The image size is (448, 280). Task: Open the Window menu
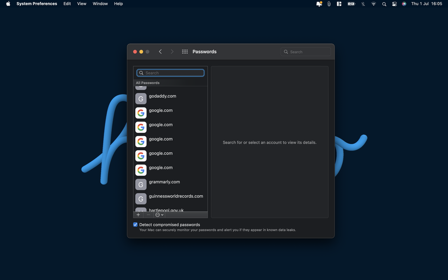pos(100,4)
